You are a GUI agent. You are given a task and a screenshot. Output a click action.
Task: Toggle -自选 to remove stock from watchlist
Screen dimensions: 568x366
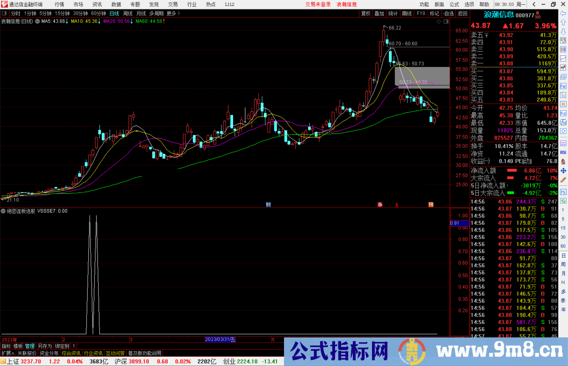click(x=449, y=13)
